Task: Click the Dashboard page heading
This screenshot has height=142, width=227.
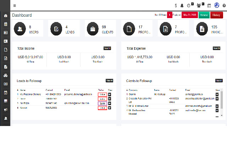Action: [x=22, y=15]
